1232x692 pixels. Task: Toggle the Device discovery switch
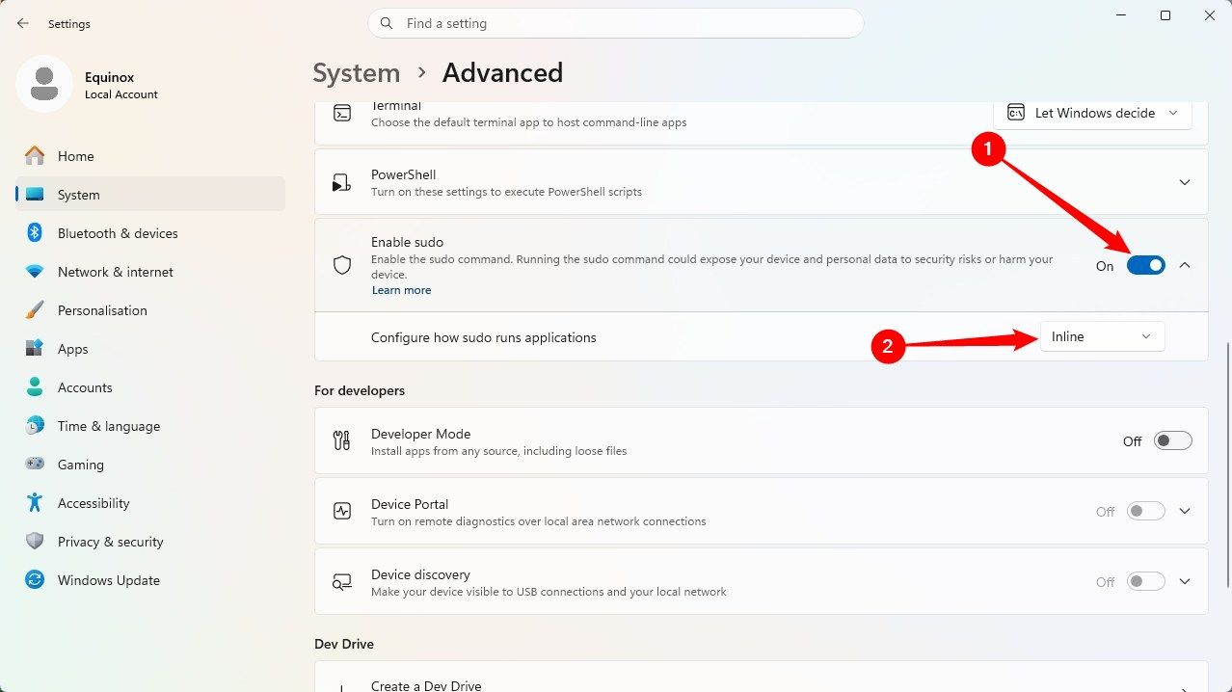[x=1146, y=582]
